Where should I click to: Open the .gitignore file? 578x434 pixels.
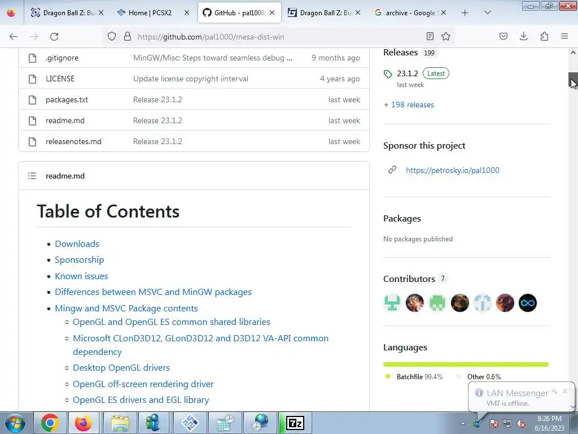[62, 58]
